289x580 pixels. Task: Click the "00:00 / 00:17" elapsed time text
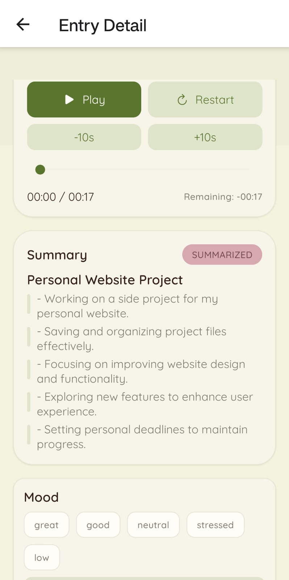[x=60, y=197]
